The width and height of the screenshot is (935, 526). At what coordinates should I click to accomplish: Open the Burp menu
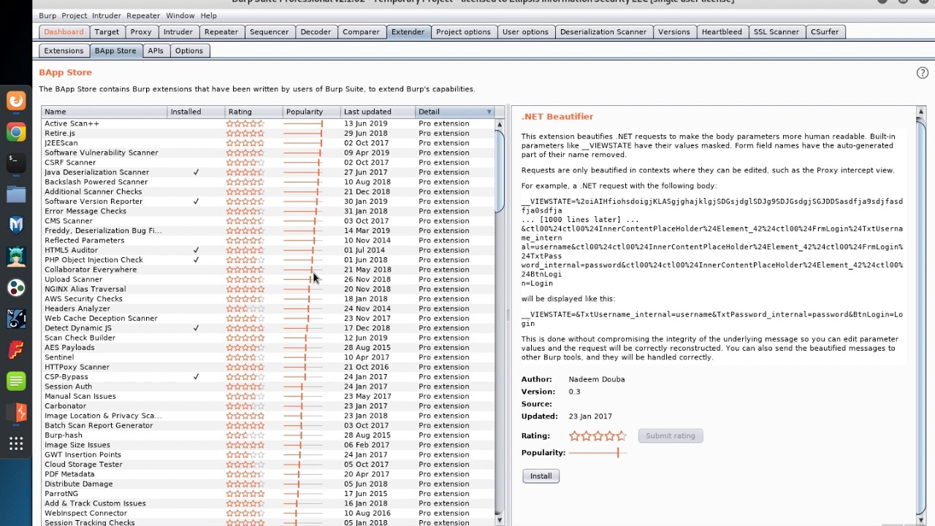pyautogui.click(x=47, y=15)
